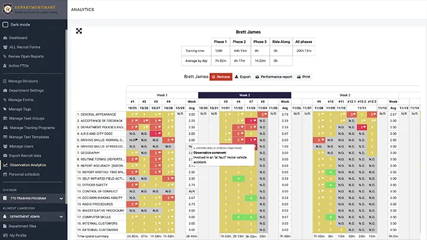Screen dimensions: 427x240
Task: Print the analytics report
Action: click(x=303, y=76)
